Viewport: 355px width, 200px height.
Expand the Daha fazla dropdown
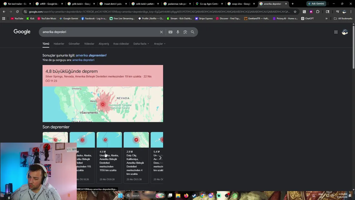pos(141,44)
